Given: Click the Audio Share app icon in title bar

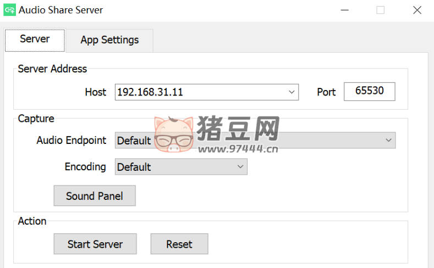Looking at the screenshot, I should click(x=9, y=10).
